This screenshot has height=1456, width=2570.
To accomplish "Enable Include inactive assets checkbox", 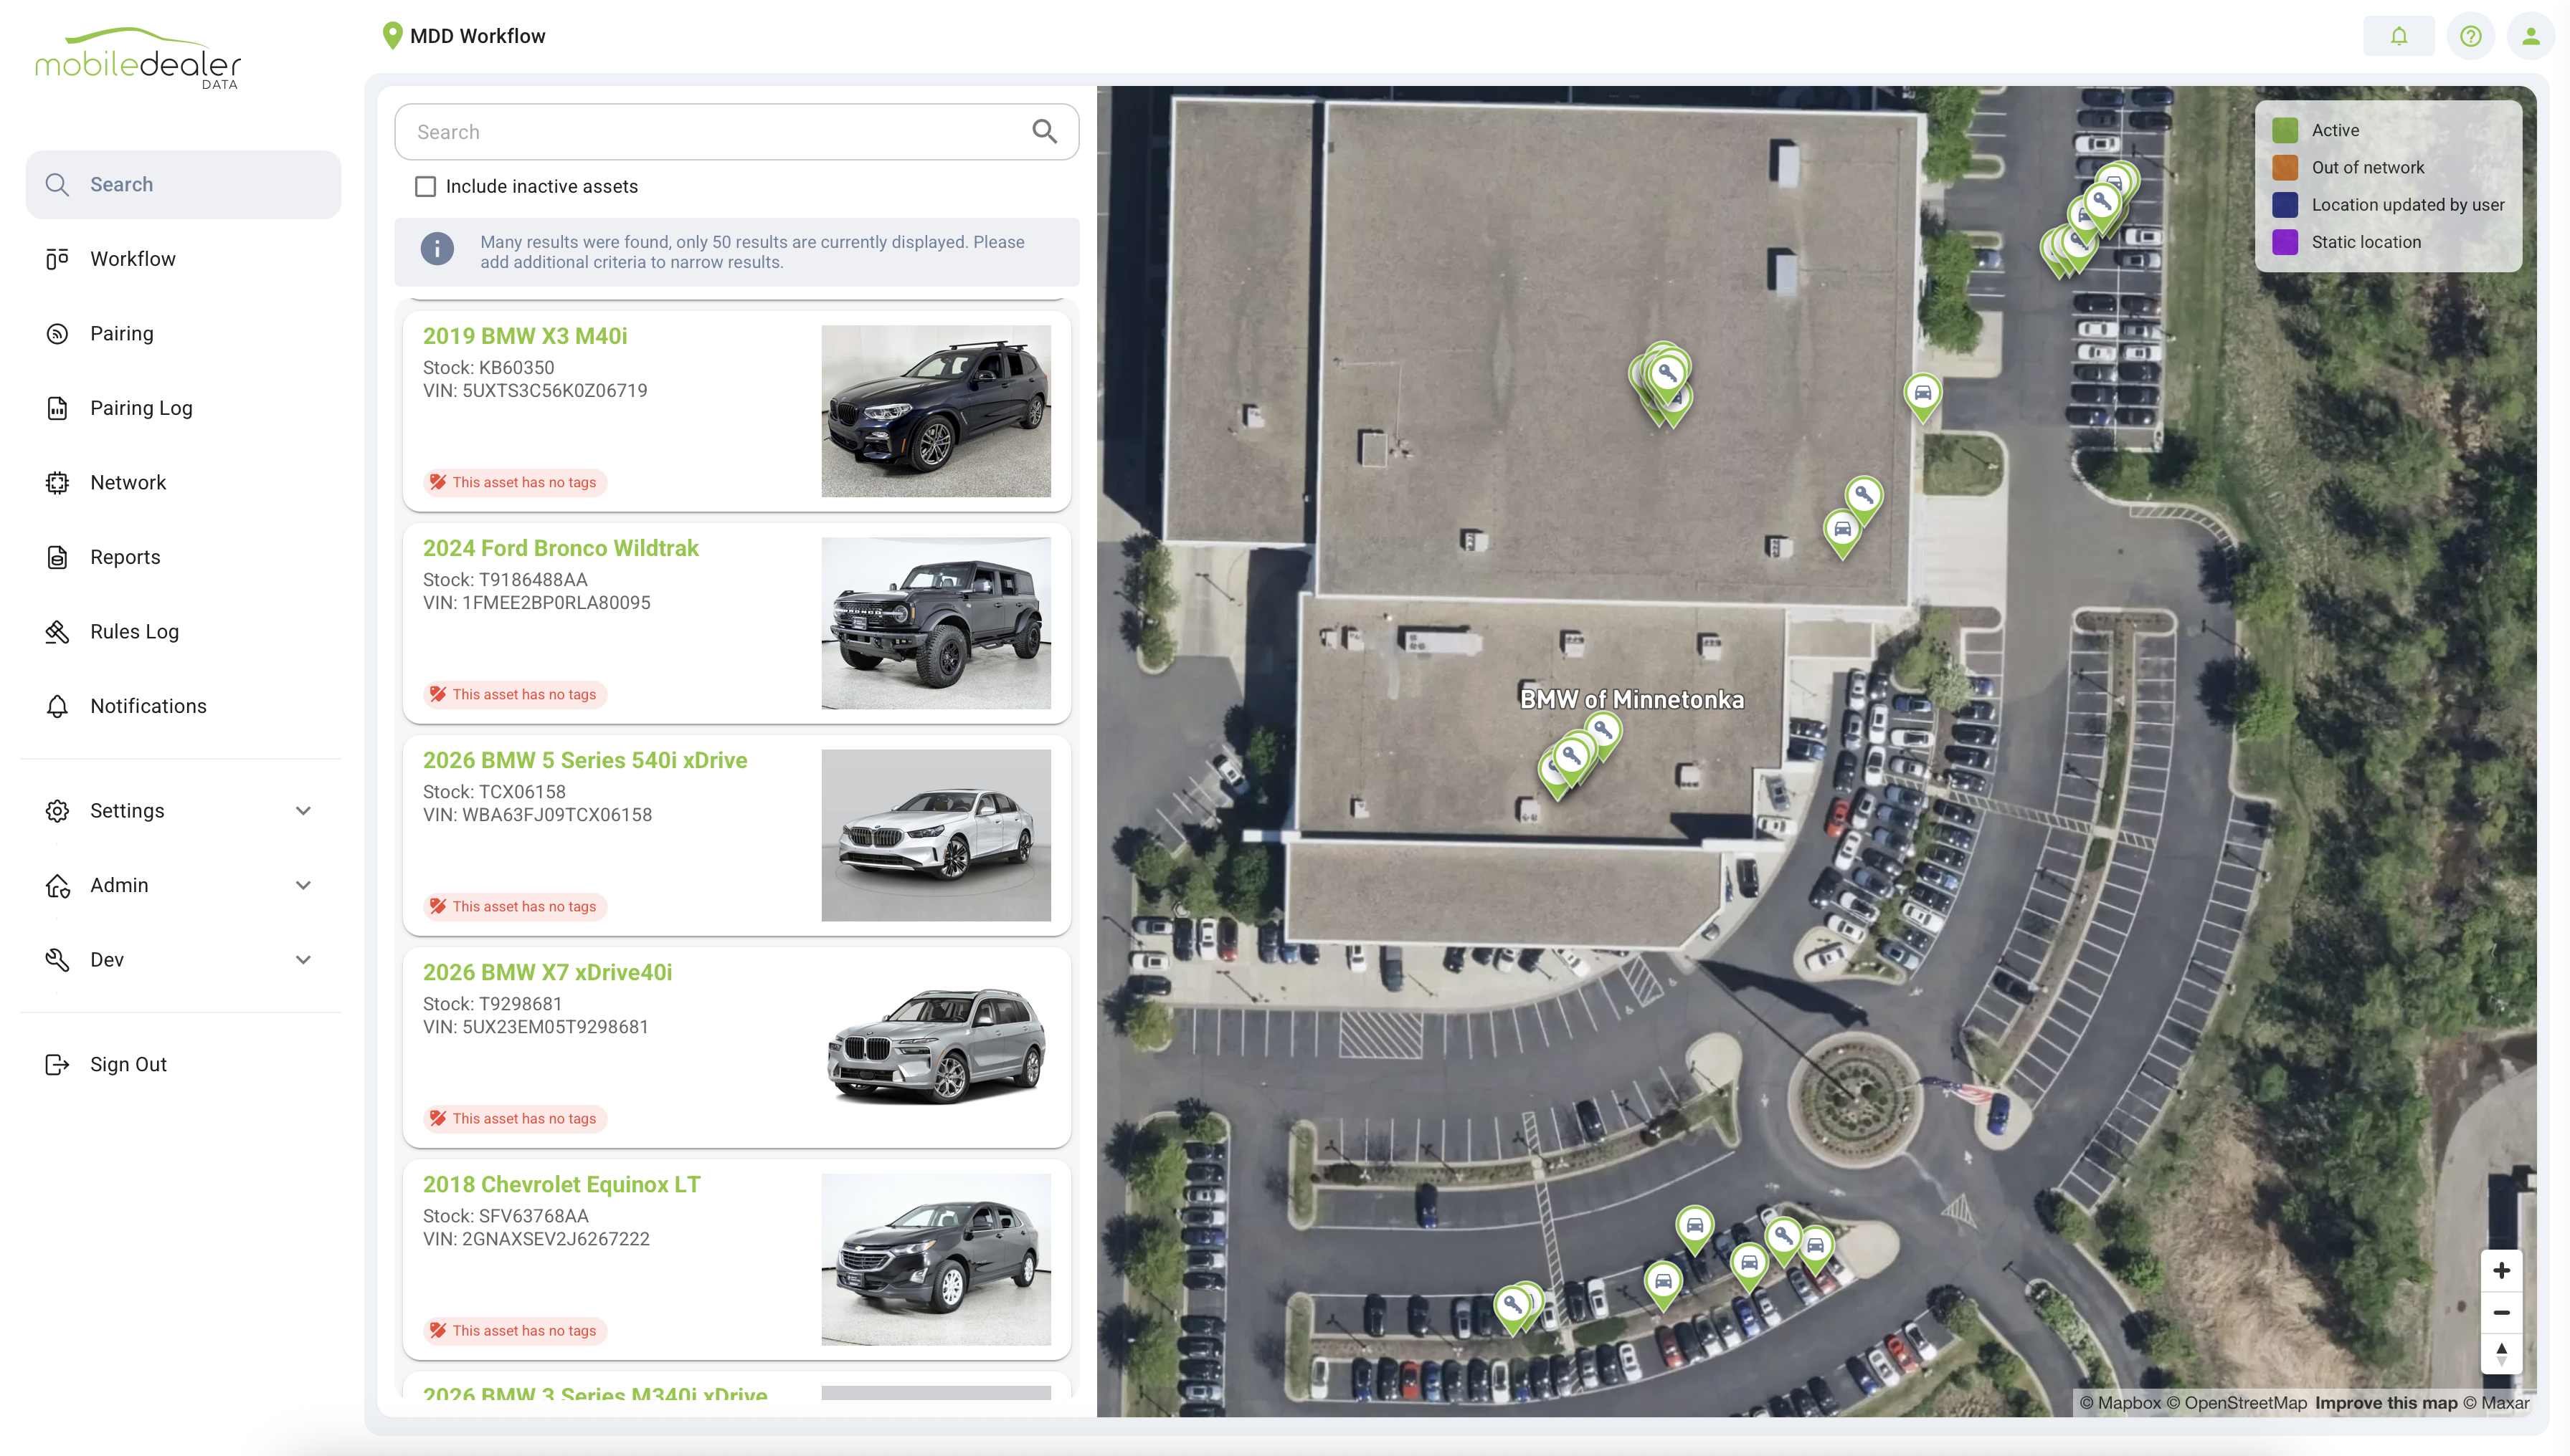I will pyautogui.click(x=425, y=186).
